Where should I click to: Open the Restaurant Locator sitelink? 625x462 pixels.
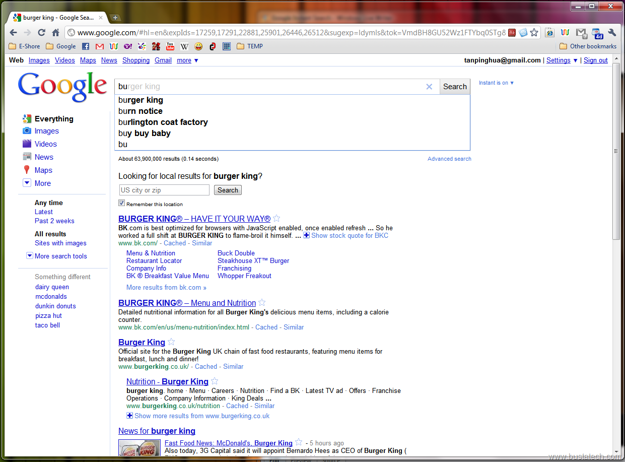pos(154,261)
